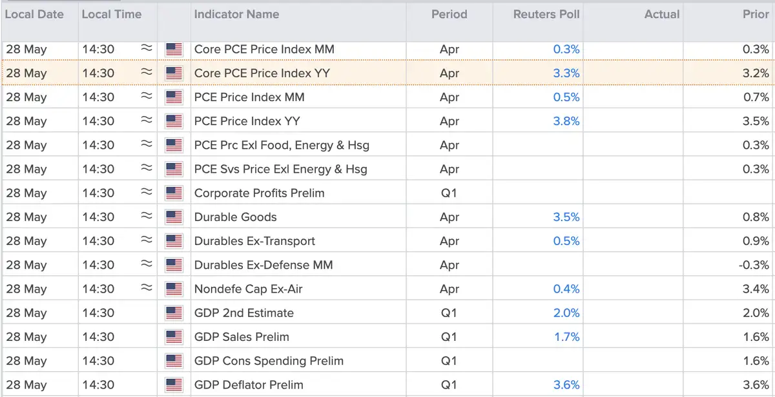Click the Reuters Poll column header
The height and width of the screenshot is (397, 775).
546,14
